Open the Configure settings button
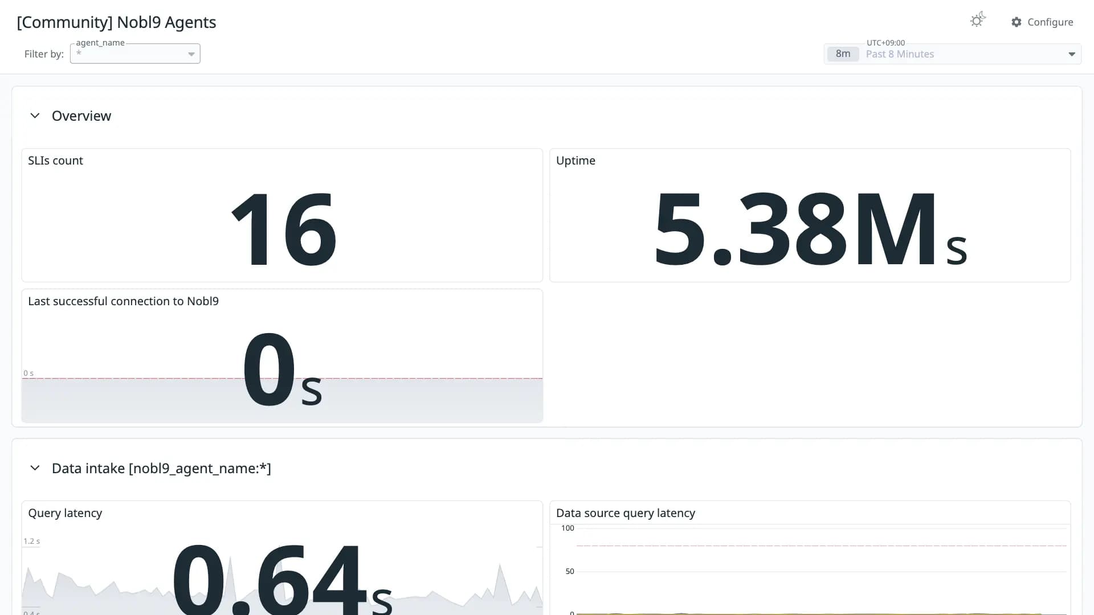This screenshot has width=1094, height=615. coord(1042,22)
